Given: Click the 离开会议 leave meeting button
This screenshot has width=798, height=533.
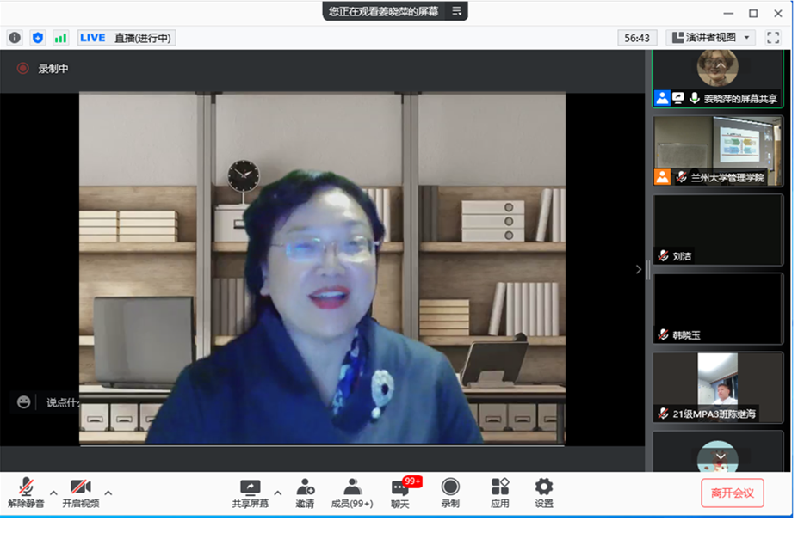Looking at the screenshot, I should (732, 493).
